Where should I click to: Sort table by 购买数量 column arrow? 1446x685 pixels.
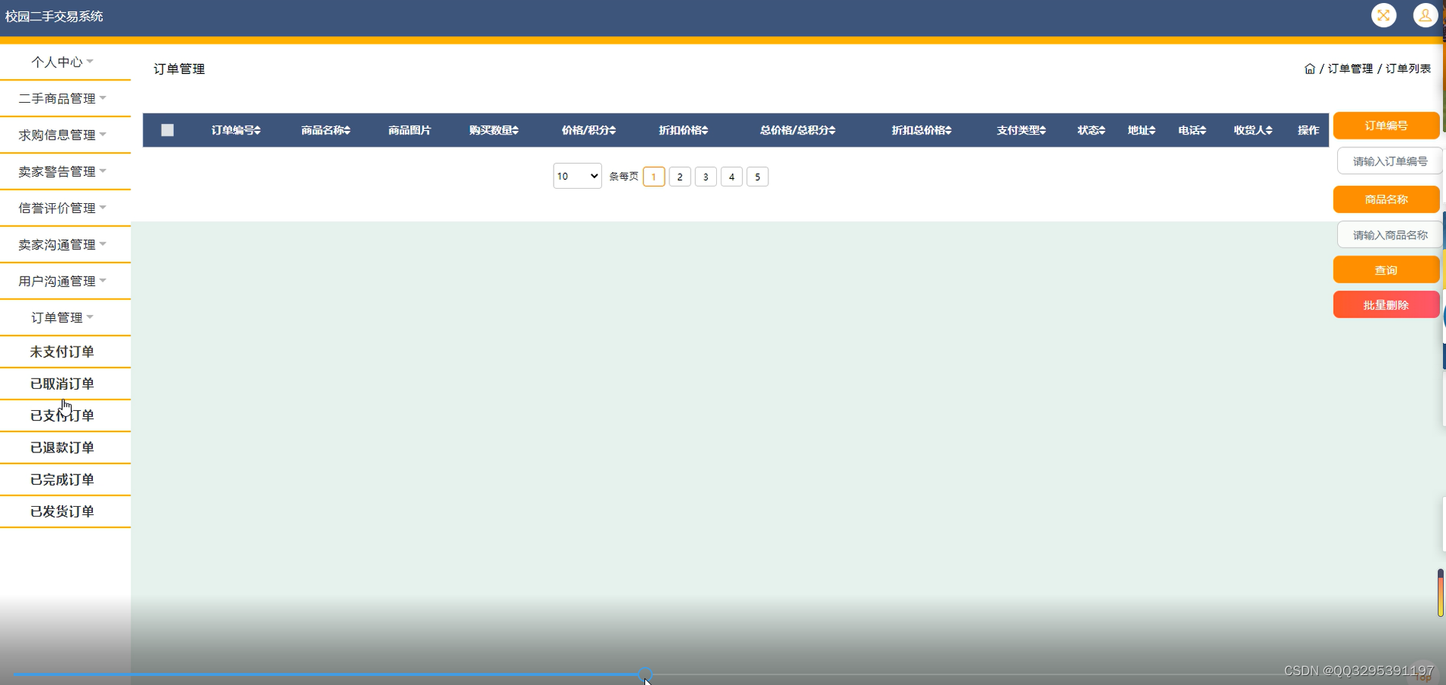click(515, 131)
